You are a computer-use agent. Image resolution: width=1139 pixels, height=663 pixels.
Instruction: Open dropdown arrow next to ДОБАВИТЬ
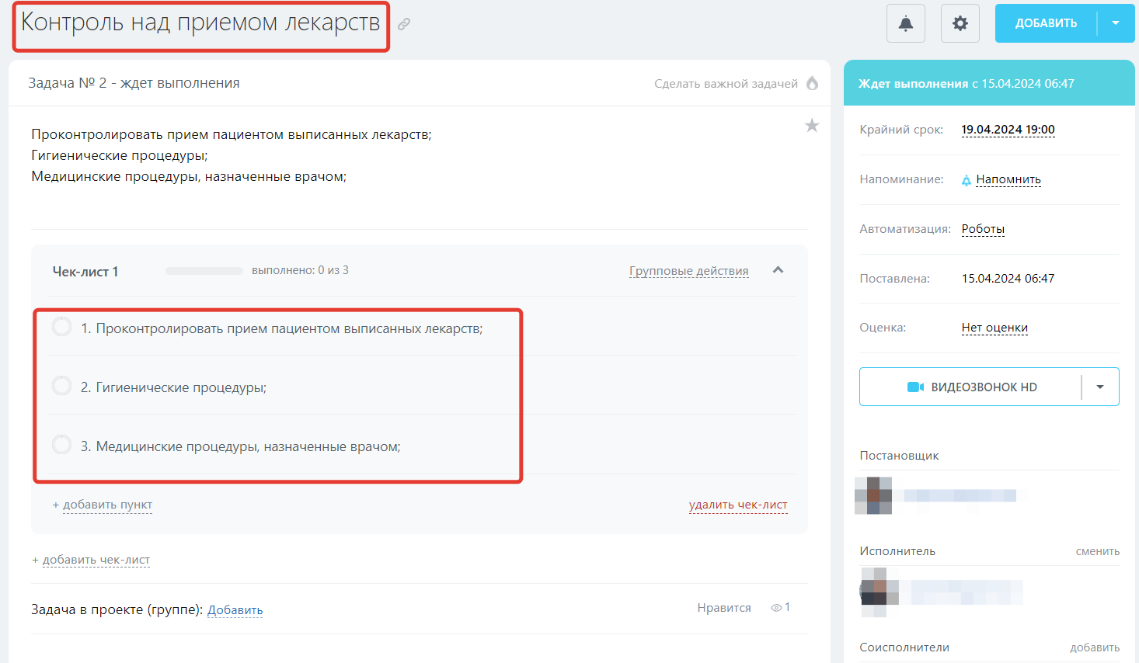pyautogui.click(x=1116, y=23)
